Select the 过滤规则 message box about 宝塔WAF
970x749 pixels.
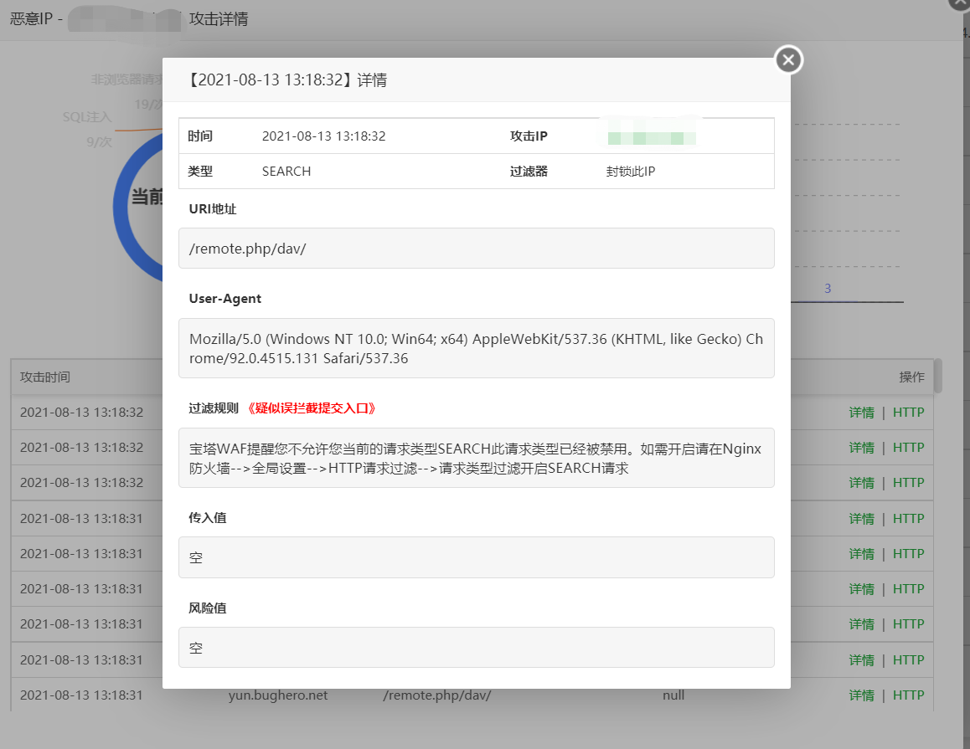tap(476, 458)
